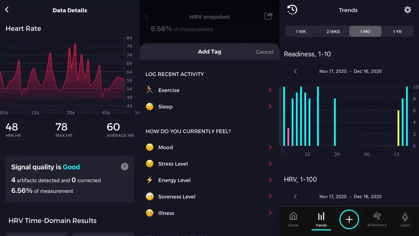The width and height of the screenshot is (419, 236).
Task: Go to previous Readiness date range
Action: [x=295, y=71]
